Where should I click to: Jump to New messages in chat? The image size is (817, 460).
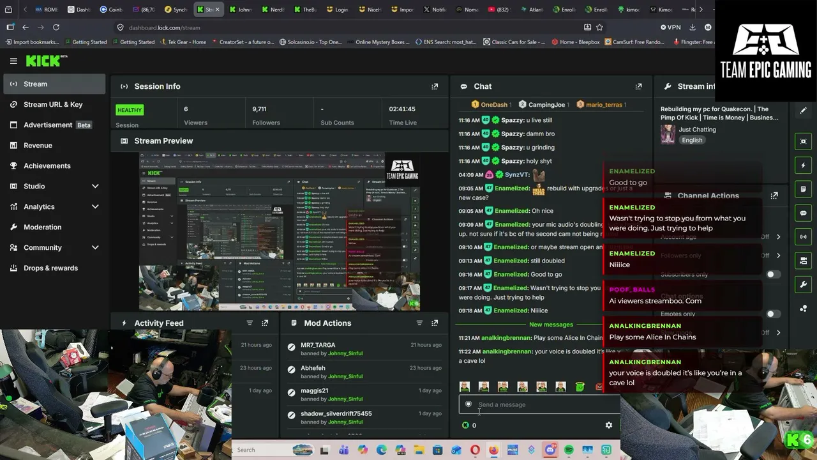(551, 325)
